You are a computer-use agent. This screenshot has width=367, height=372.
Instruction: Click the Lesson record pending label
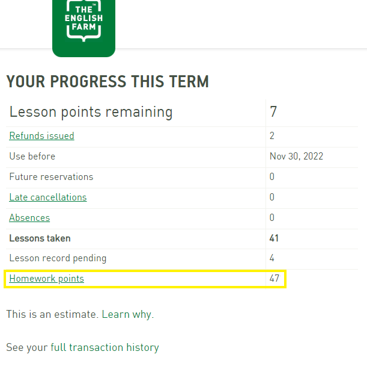pos(58,258)
